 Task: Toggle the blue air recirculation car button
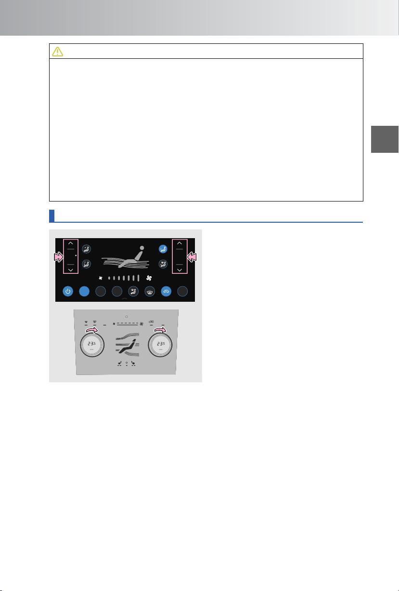tap(166, 291)
